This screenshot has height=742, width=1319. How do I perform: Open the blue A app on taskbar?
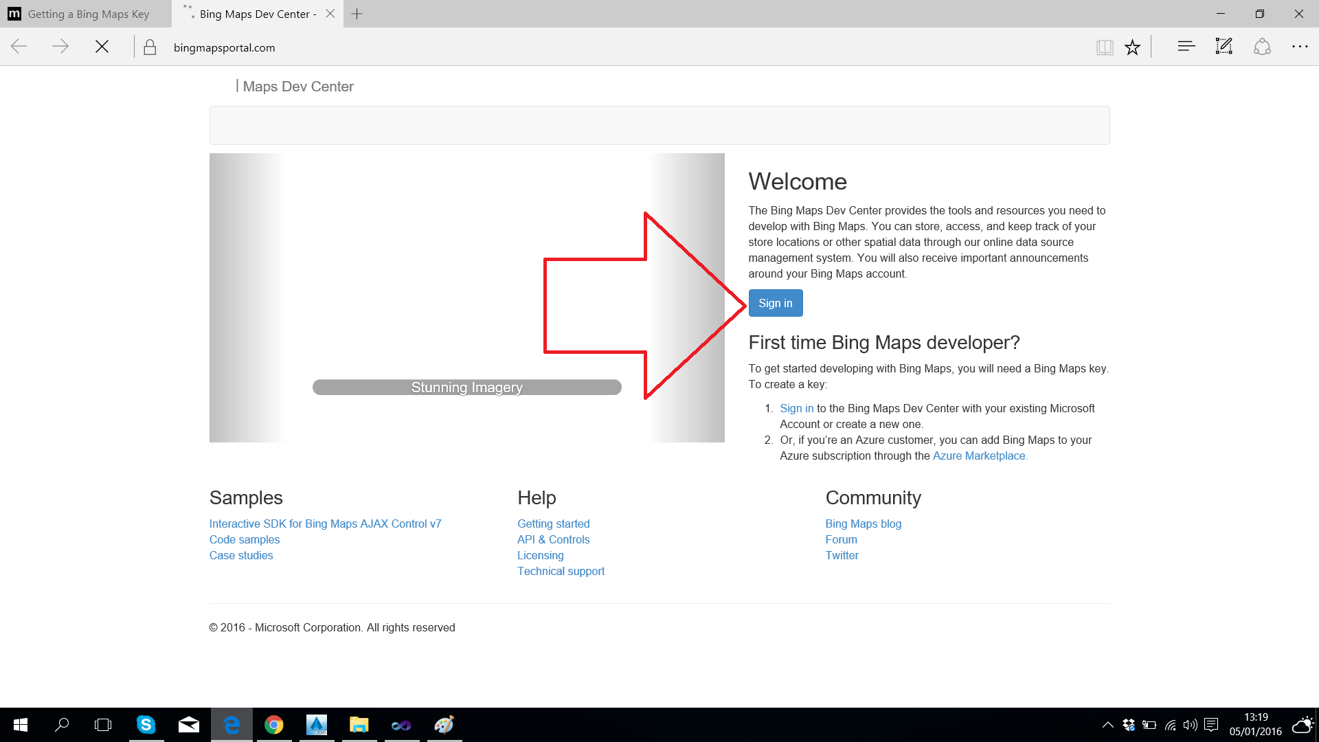[x=317, y=725]
